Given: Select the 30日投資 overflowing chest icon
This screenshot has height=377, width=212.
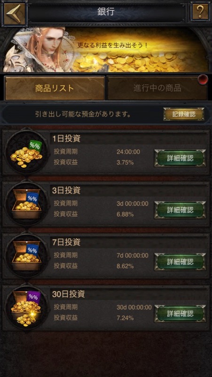Looking at the screenshot, I should (26, 308).
